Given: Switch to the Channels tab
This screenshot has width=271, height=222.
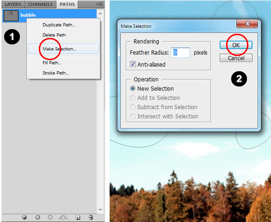Looking at the screenshot, I should [40, 4].
